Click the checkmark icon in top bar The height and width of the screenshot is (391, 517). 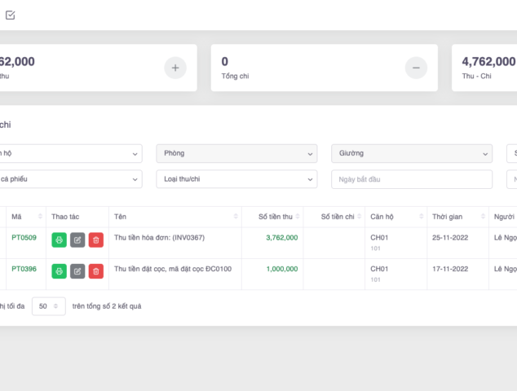[x=10, y=15]
